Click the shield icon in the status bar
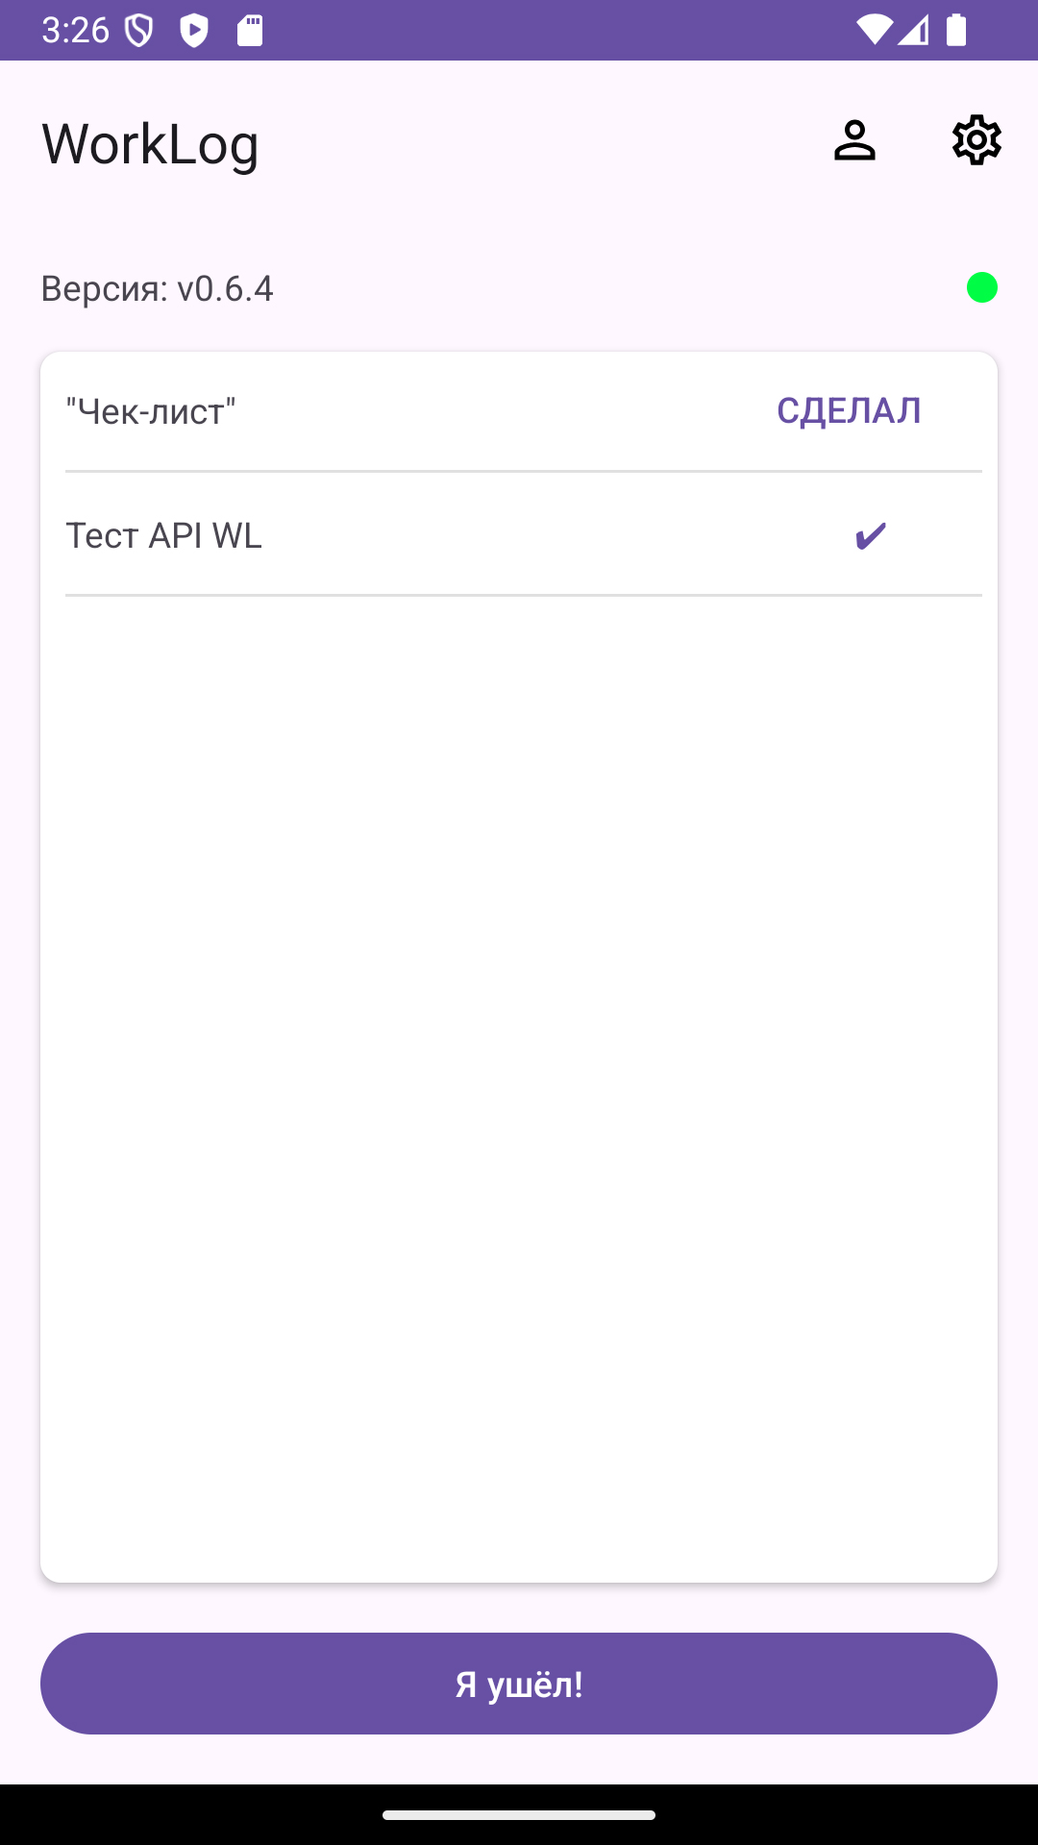This screenshot has height=1845, width=1038. 137,28
